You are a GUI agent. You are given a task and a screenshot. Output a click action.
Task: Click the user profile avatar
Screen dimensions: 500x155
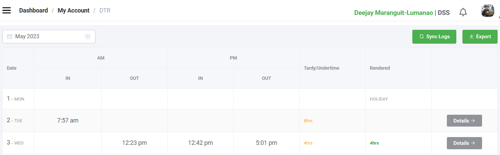(x=488, y=11)
